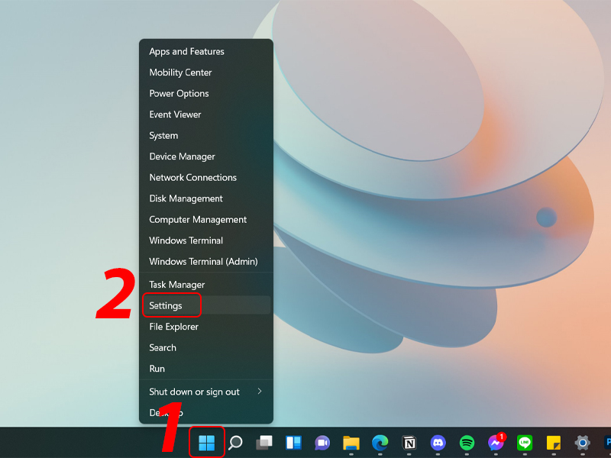The image size is (611, 458).
Task: Open Sticky Notes from the taskbar
Action: tap(554, 443)
